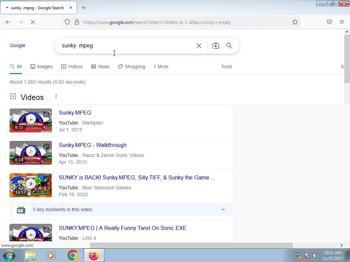Viewport: 350px width, 262px height.
Task: Open the More search filters dropdown
Action: [x=161, y=67]
